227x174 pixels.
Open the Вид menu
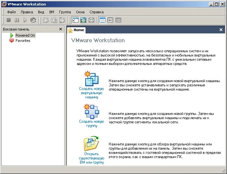click(41, 12)
